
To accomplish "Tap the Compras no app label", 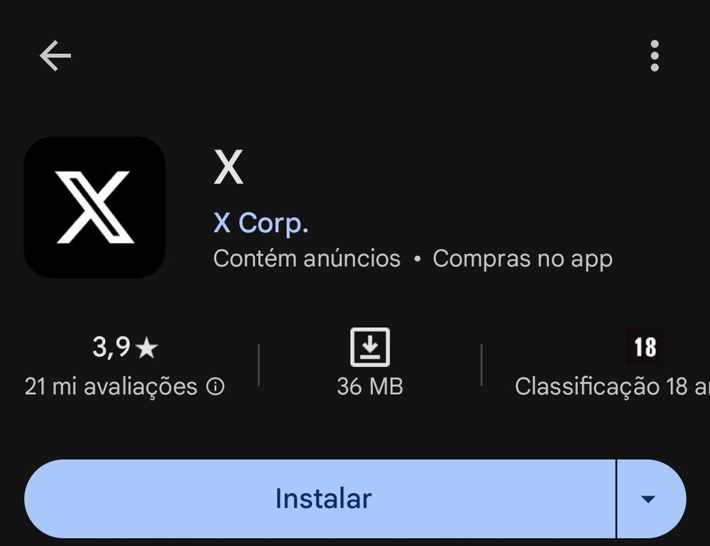I will [x=523, y=260].
